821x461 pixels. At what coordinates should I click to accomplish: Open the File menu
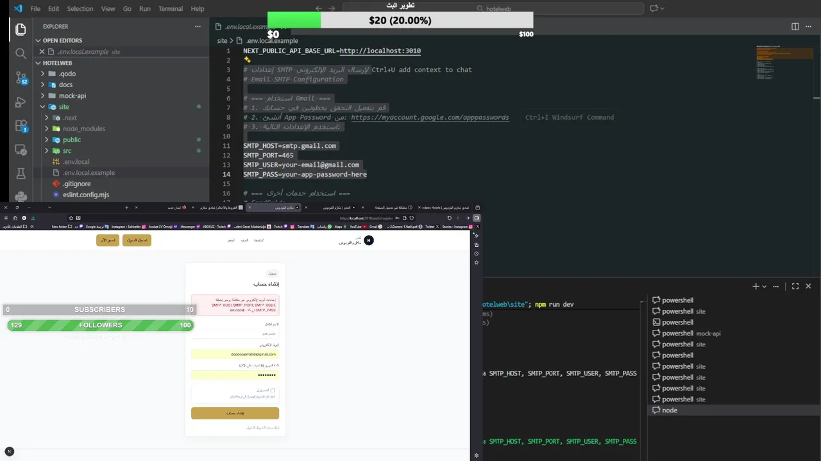tap(35, 8)
